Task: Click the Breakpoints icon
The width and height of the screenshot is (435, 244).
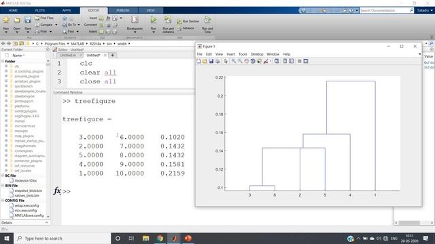Action: coord(135,20)
